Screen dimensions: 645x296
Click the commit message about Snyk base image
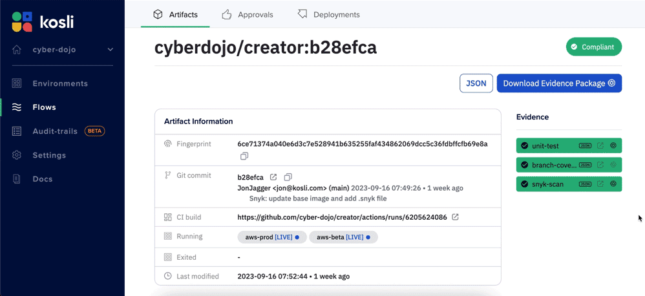pyautogui.click(x=318, y=198)
